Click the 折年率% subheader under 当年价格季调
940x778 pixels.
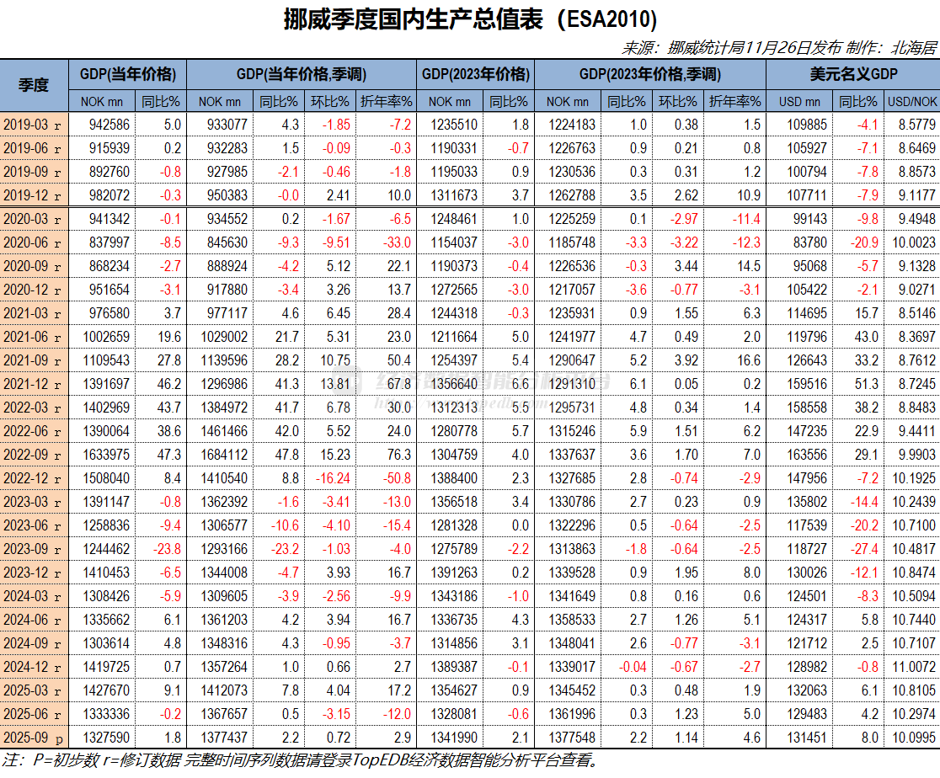(x=384, y=101)
